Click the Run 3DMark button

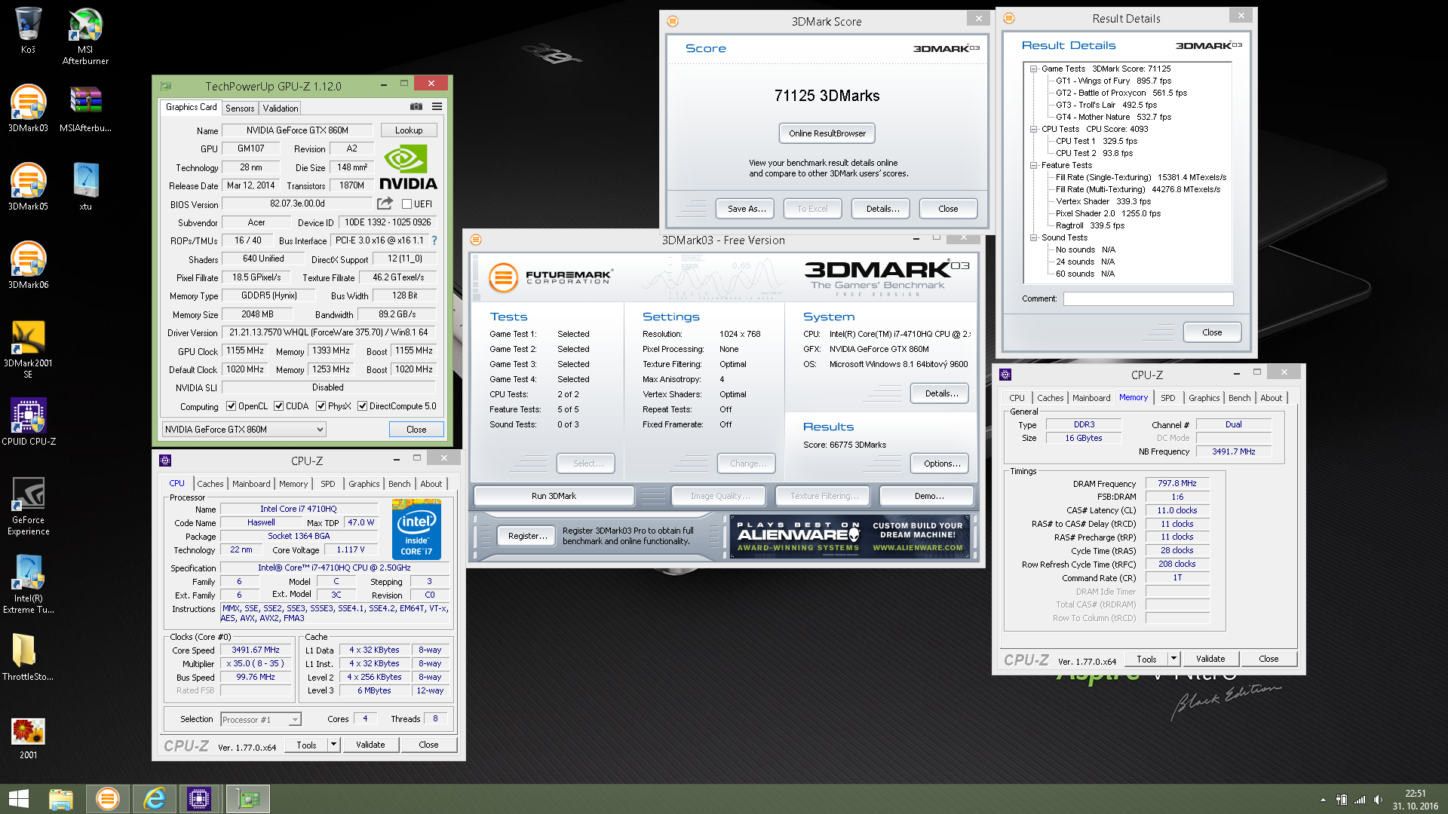(554, 496)
